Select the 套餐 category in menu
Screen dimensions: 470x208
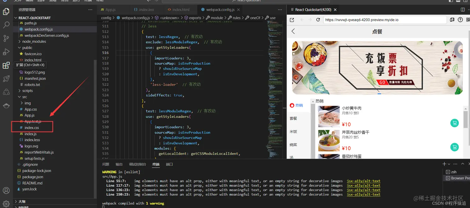coord(299,118)
